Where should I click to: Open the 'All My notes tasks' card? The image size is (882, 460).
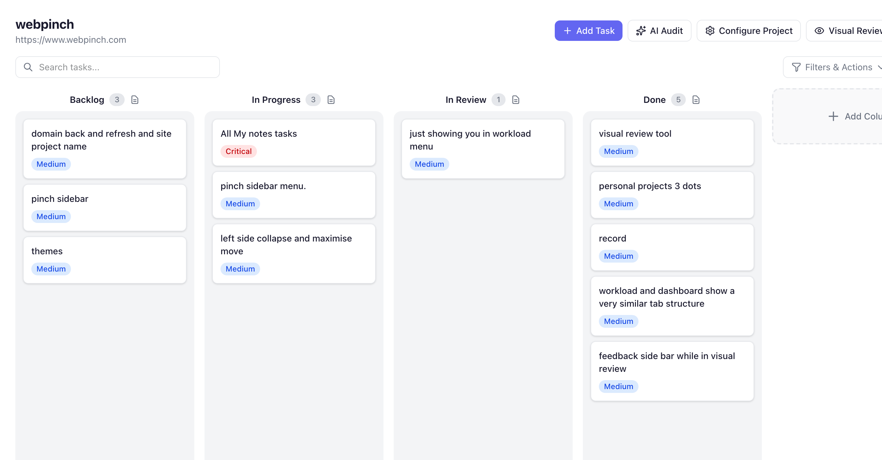tap(294, 143)
